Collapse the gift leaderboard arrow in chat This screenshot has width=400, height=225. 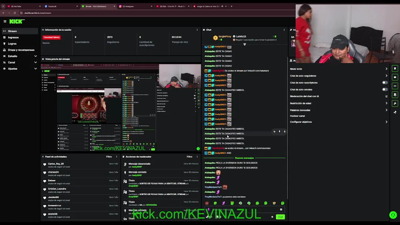tap(245, 44)
